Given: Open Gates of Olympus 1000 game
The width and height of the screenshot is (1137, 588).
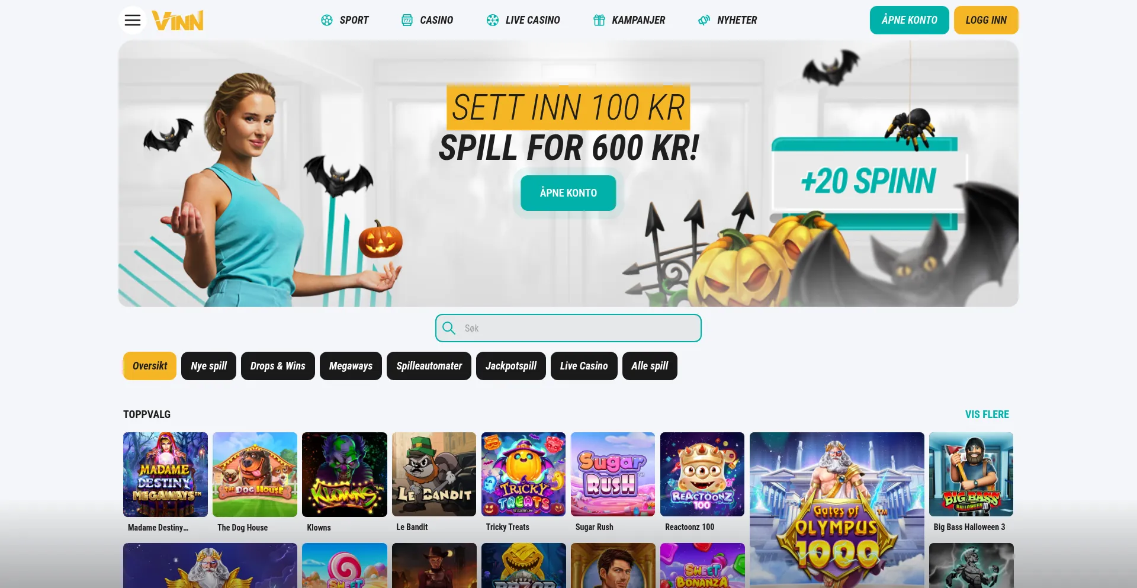Looking at the screenshot, I should (837, 510).
